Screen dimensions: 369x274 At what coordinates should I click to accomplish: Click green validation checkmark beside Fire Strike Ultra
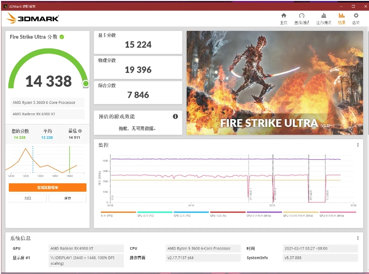62,37
